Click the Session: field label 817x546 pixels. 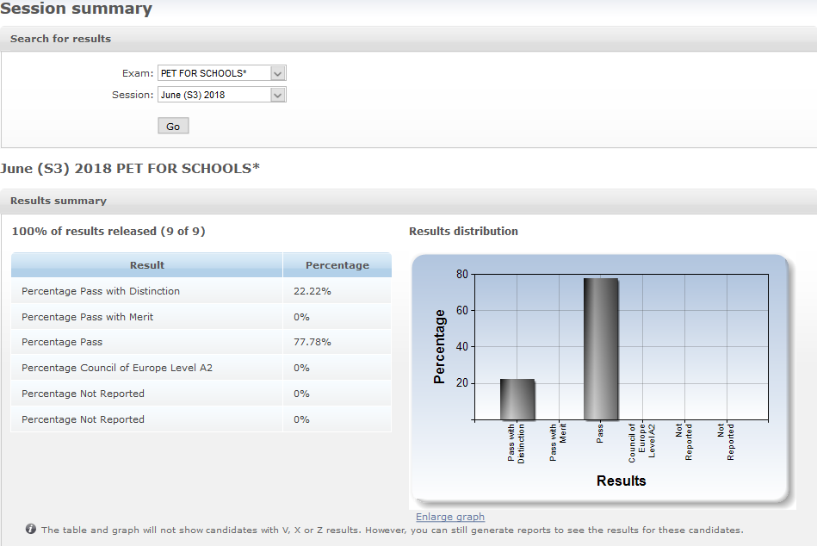coord(133,95)
